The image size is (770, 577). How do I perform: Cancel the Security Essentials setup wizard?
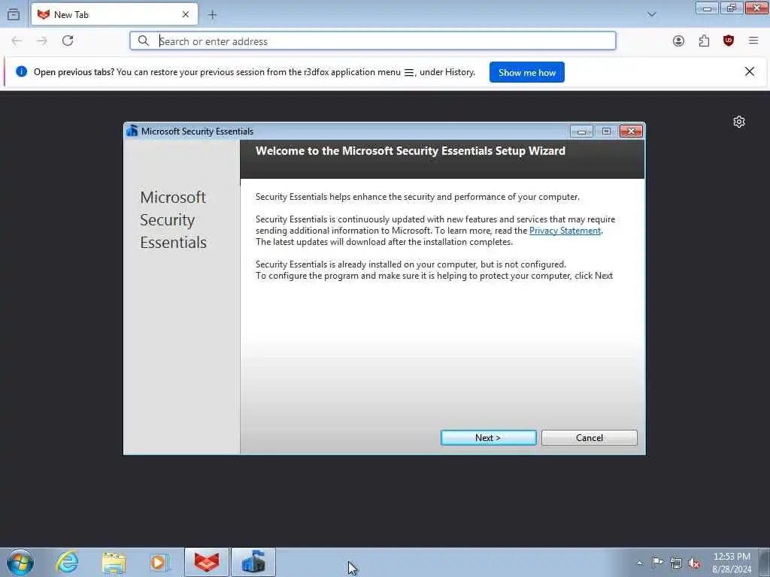point(590,438)
